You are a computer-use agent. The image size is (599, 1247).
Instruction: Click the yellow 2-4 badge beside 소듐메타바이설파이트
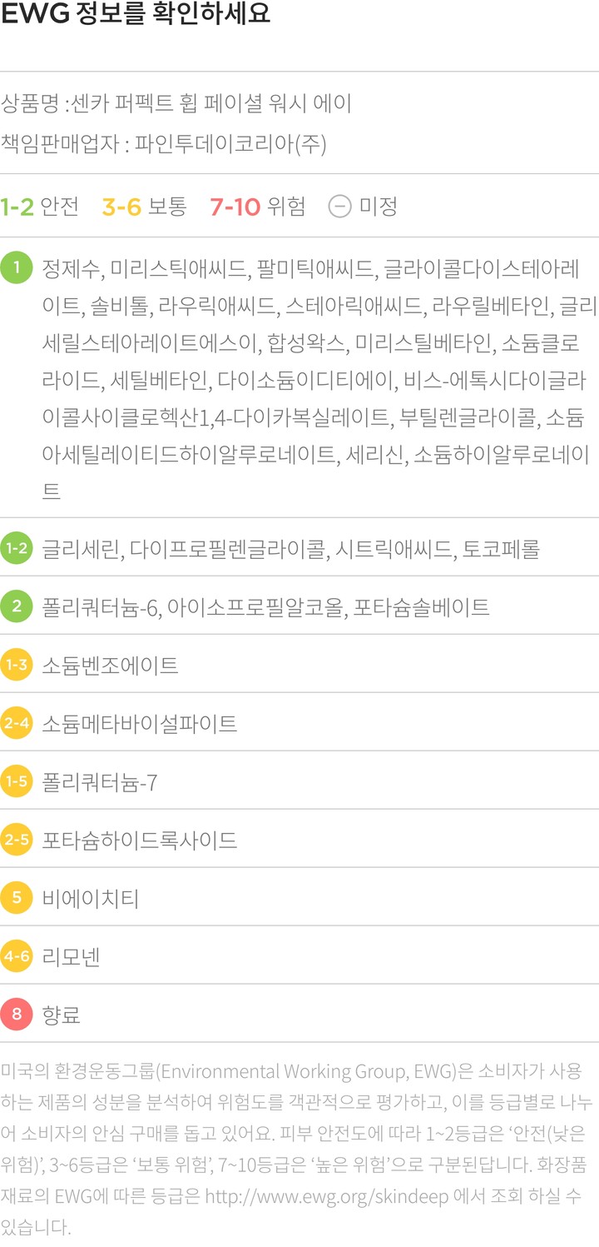(17, 723)
